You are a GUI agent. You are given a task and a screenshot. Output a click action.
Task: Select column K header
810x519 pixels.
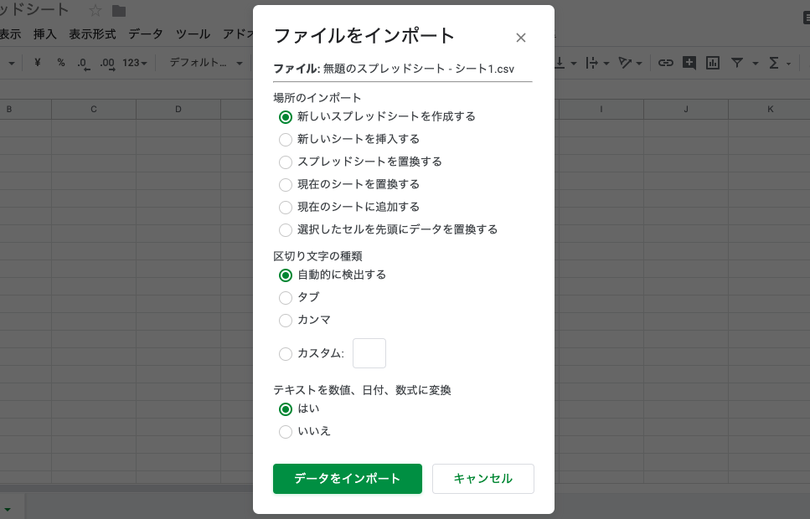(x=770, y=109)
